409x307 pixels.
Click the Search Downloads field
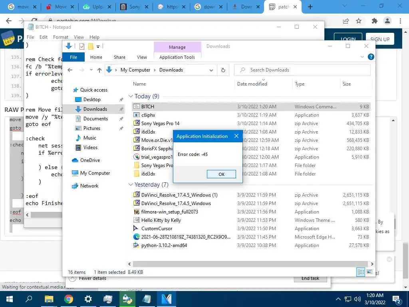pos(302,70)
